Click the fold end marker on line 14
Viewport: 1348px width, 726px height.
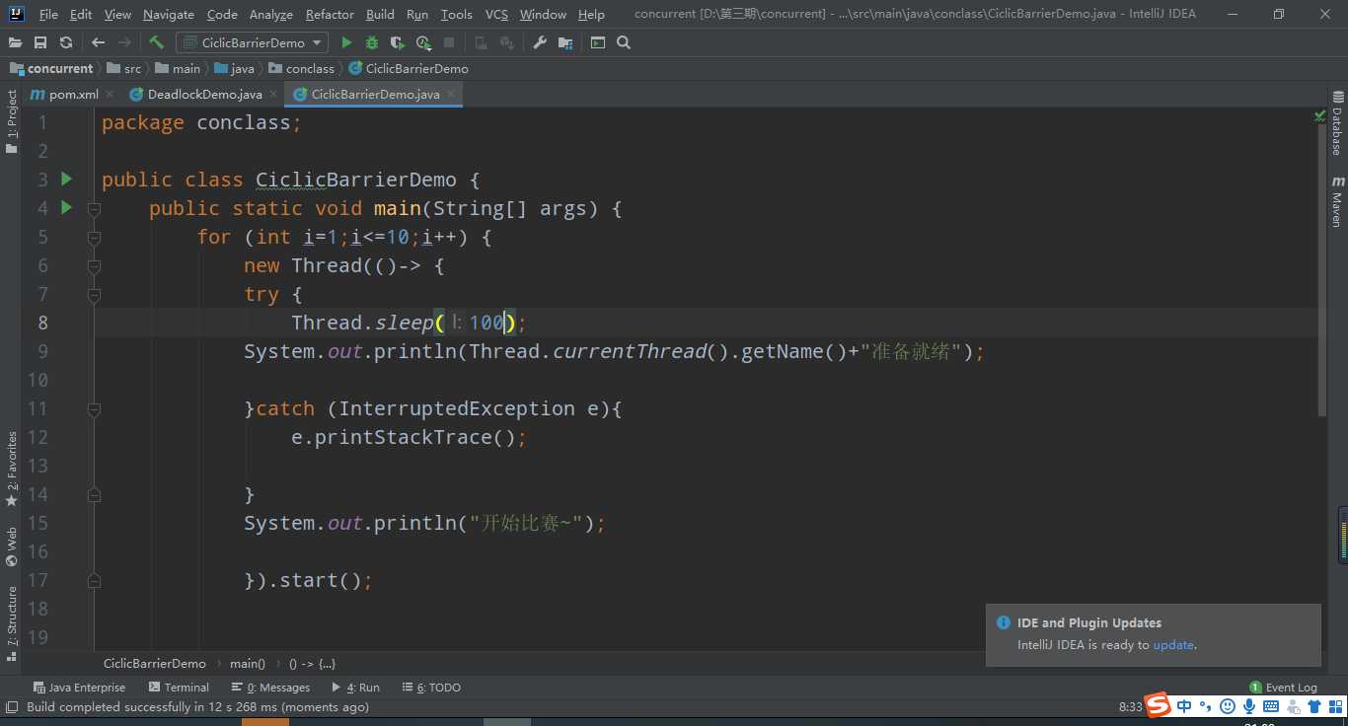(x=94, y=494)
